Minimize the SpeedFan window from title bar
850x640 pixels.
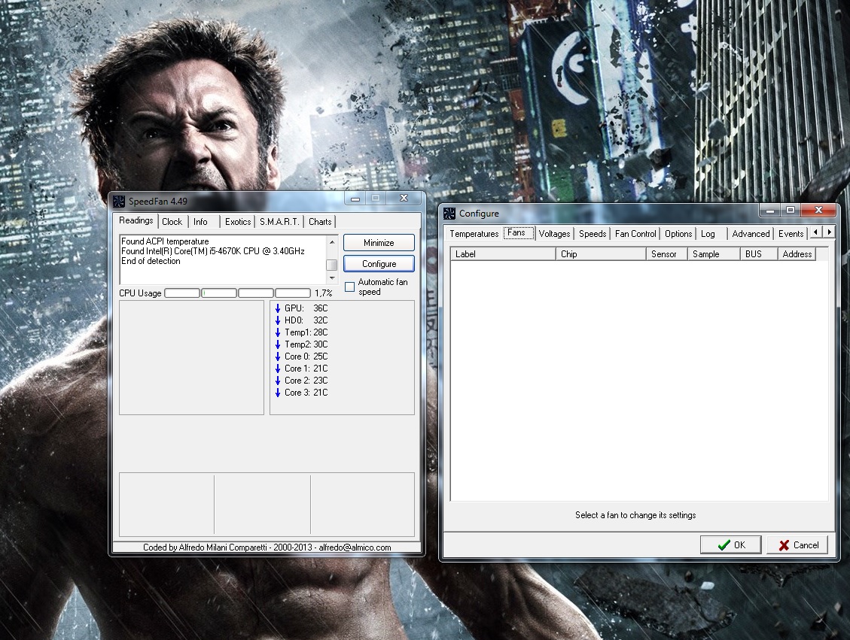pyautogui.click(x=355, y=199)
